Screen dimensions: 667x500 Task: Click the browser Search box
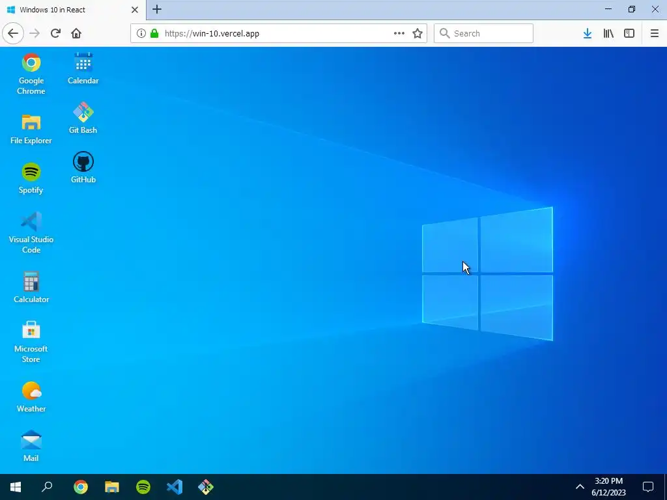(x=483, y=33)
